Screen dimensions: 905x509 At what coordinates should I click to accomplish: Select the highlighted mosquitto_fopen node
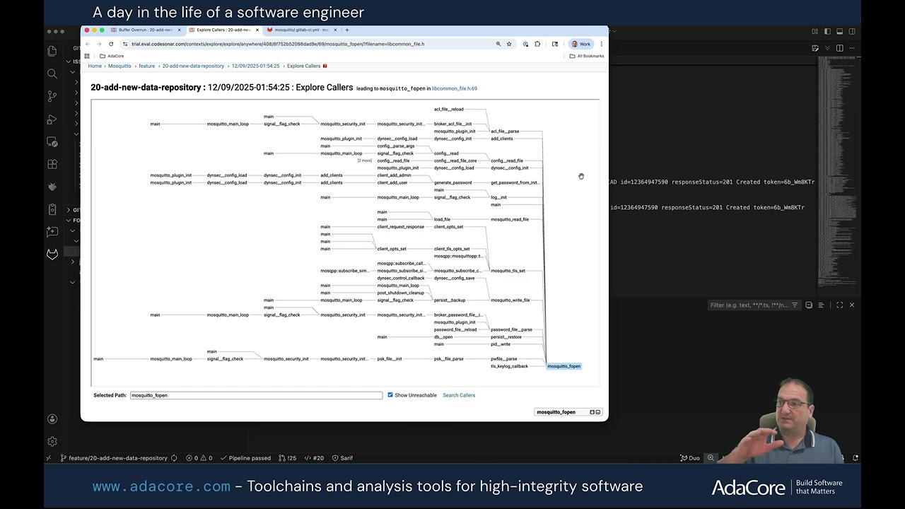(564, 366)
